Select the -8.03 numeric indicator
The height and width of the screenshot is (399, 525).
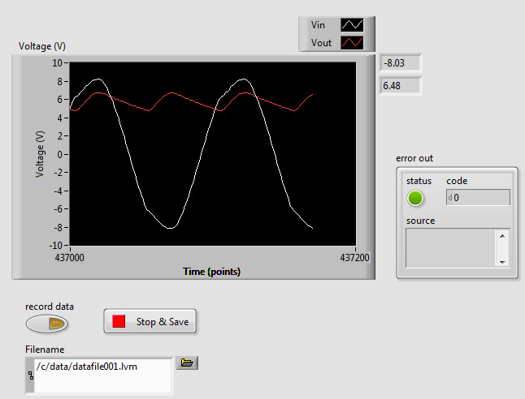pos(401,64)
